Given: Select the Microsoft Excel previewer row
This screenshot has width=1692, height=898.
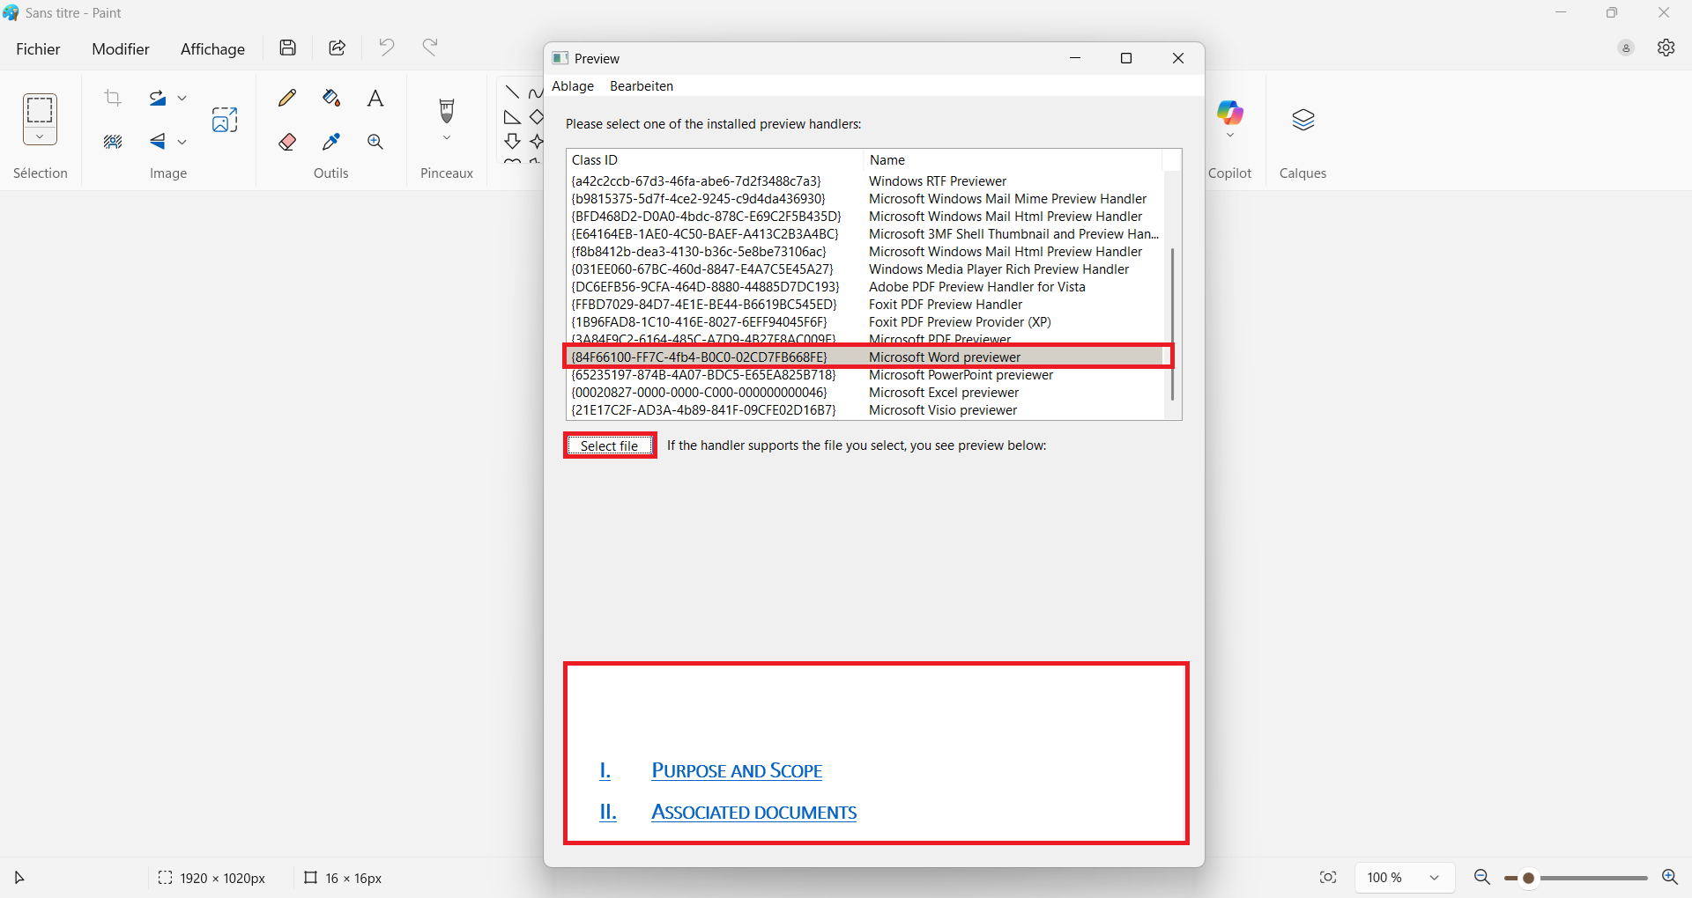Looking at the screenshot, I should 865,393.
